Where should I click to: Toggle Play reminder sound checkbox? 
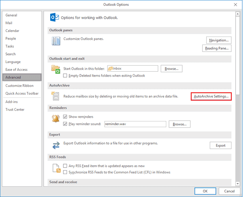point(65,124)
